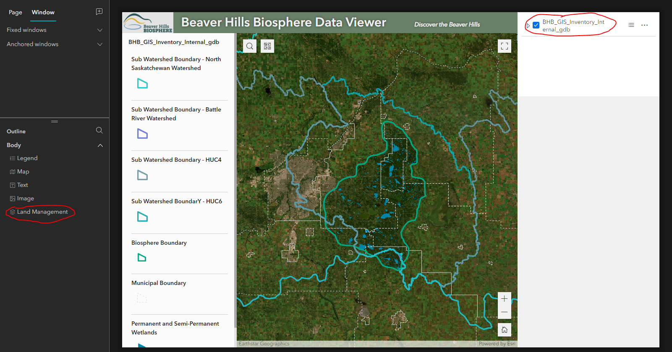Viewport: 672px width, 352px height.
Task: Click Sub Watershed Boundary North Saskatchewan label
Action: [x=176, y=64]
